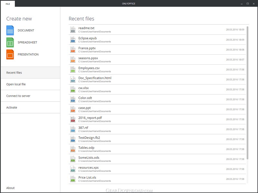Viewport: 258px width, 193px height.
Task: Click the XPS file icon beside resources.xps
Action: click(73, 169)
